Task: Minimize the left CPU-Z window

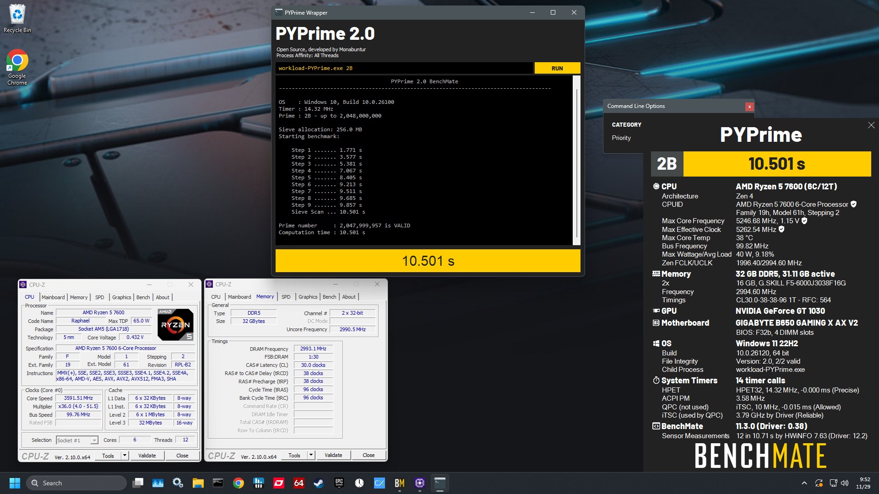Action: tap(149, 285)
